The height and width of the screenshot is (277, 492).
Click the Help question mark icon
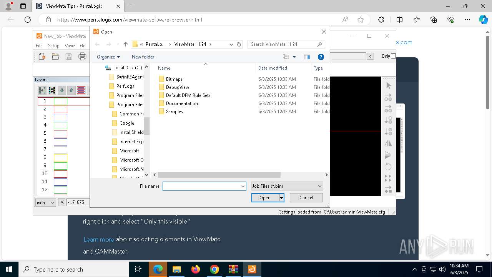pyautogui.click(x=321, y=57)
